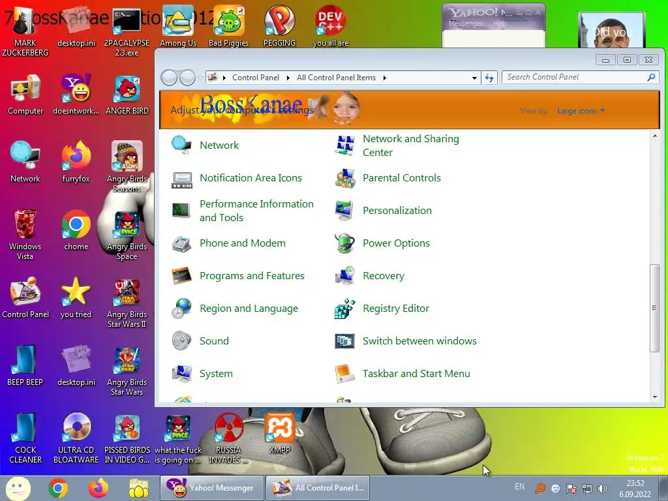The width and height of the screenshot is (668, 501).
Task: Select the Control Panel desktop icon
Action: [x=25, y=297]
